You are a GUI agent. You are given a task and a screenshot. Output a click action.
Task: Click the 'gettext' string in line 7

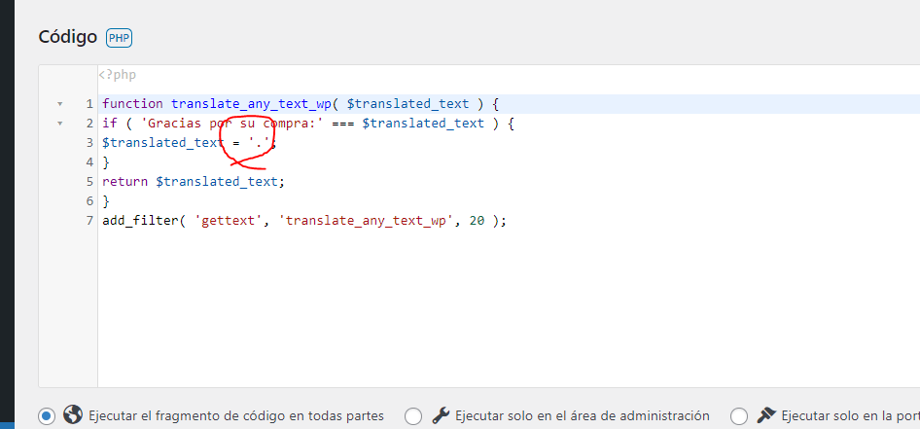[229, 221]
